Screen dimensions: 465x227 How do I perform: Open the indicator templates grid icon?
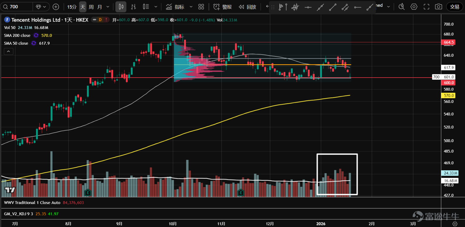[201, 7]
